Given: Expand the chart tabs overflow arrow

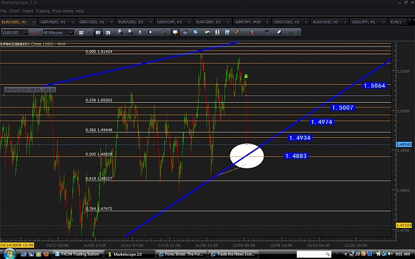Looking at the screenshot, I should pyautogui.click(x=404, y=22).
